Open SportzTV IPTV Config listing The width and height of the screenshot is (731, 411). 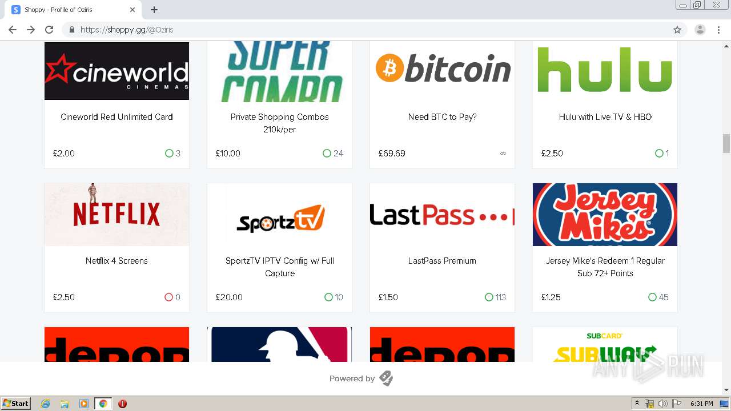point(280,267)
